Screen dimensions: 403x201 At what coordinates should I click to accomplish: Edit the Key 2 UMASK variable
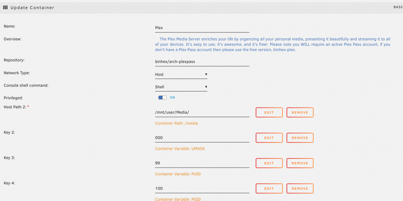(x=269, y=138)
